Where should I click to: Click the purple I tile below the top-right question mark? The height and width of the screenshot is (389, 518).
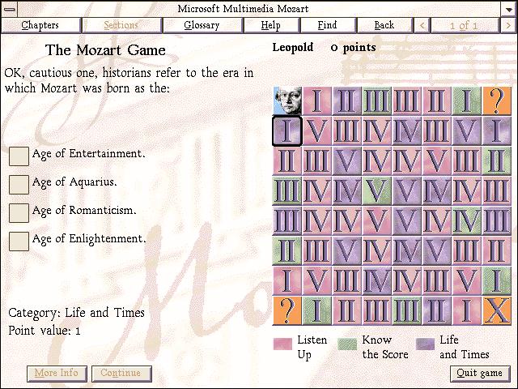point(496,131)
